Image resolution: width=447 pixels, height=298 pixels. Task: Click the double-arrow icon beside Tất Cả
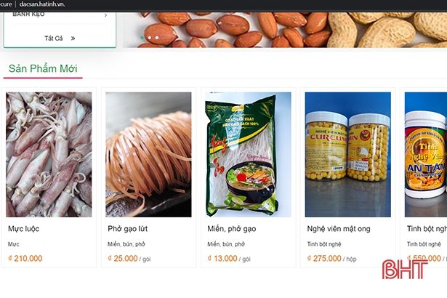[73, 39]
